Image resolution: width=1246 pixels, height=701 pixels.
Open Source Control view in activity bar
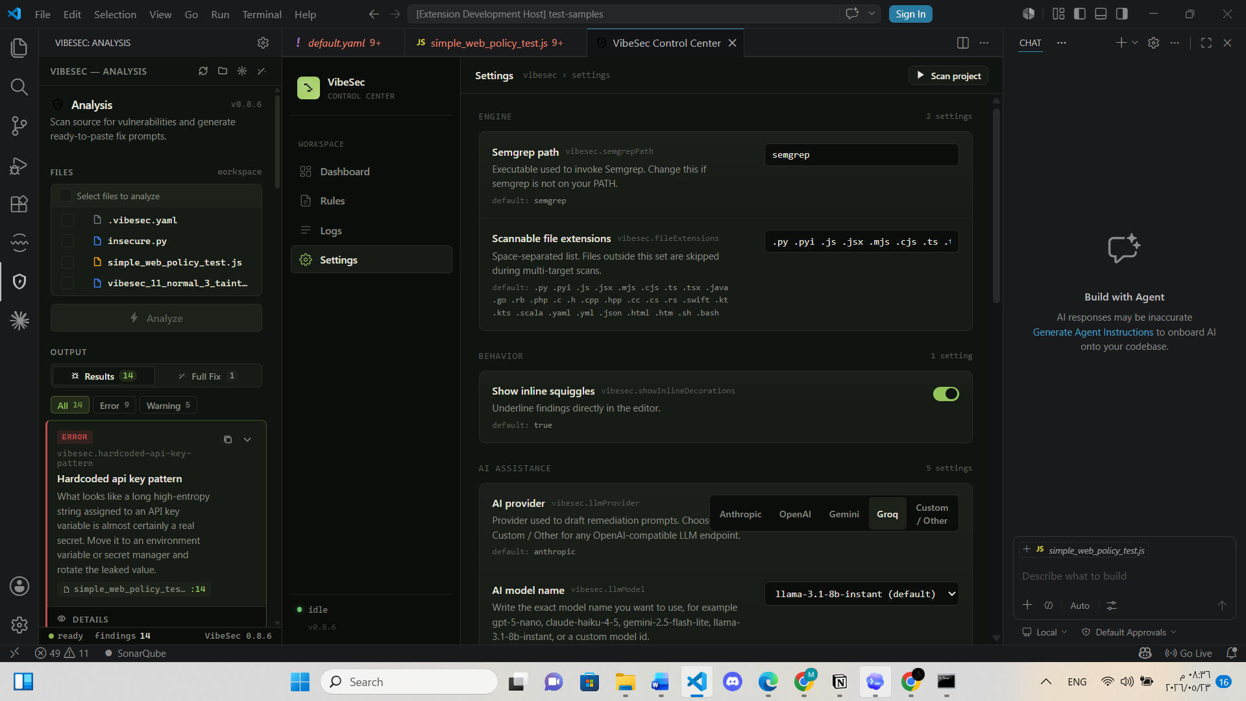(19, 126)
